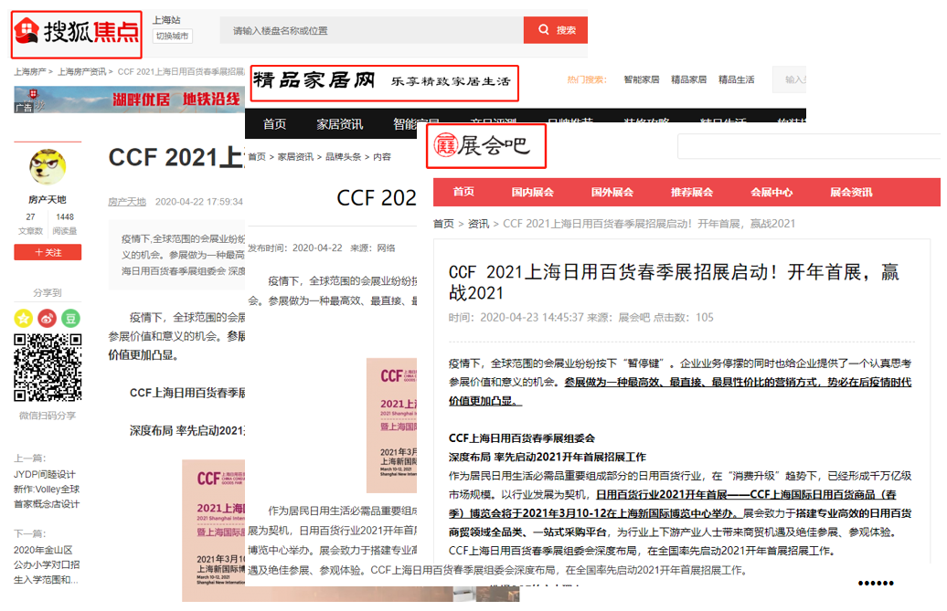Click 首页 in 展会吧 breadcrumb

[443, 224]
